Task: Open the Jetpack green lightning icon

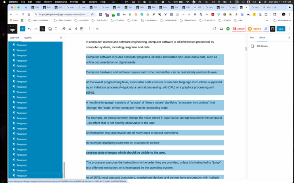Action: (x=228, y=29)
